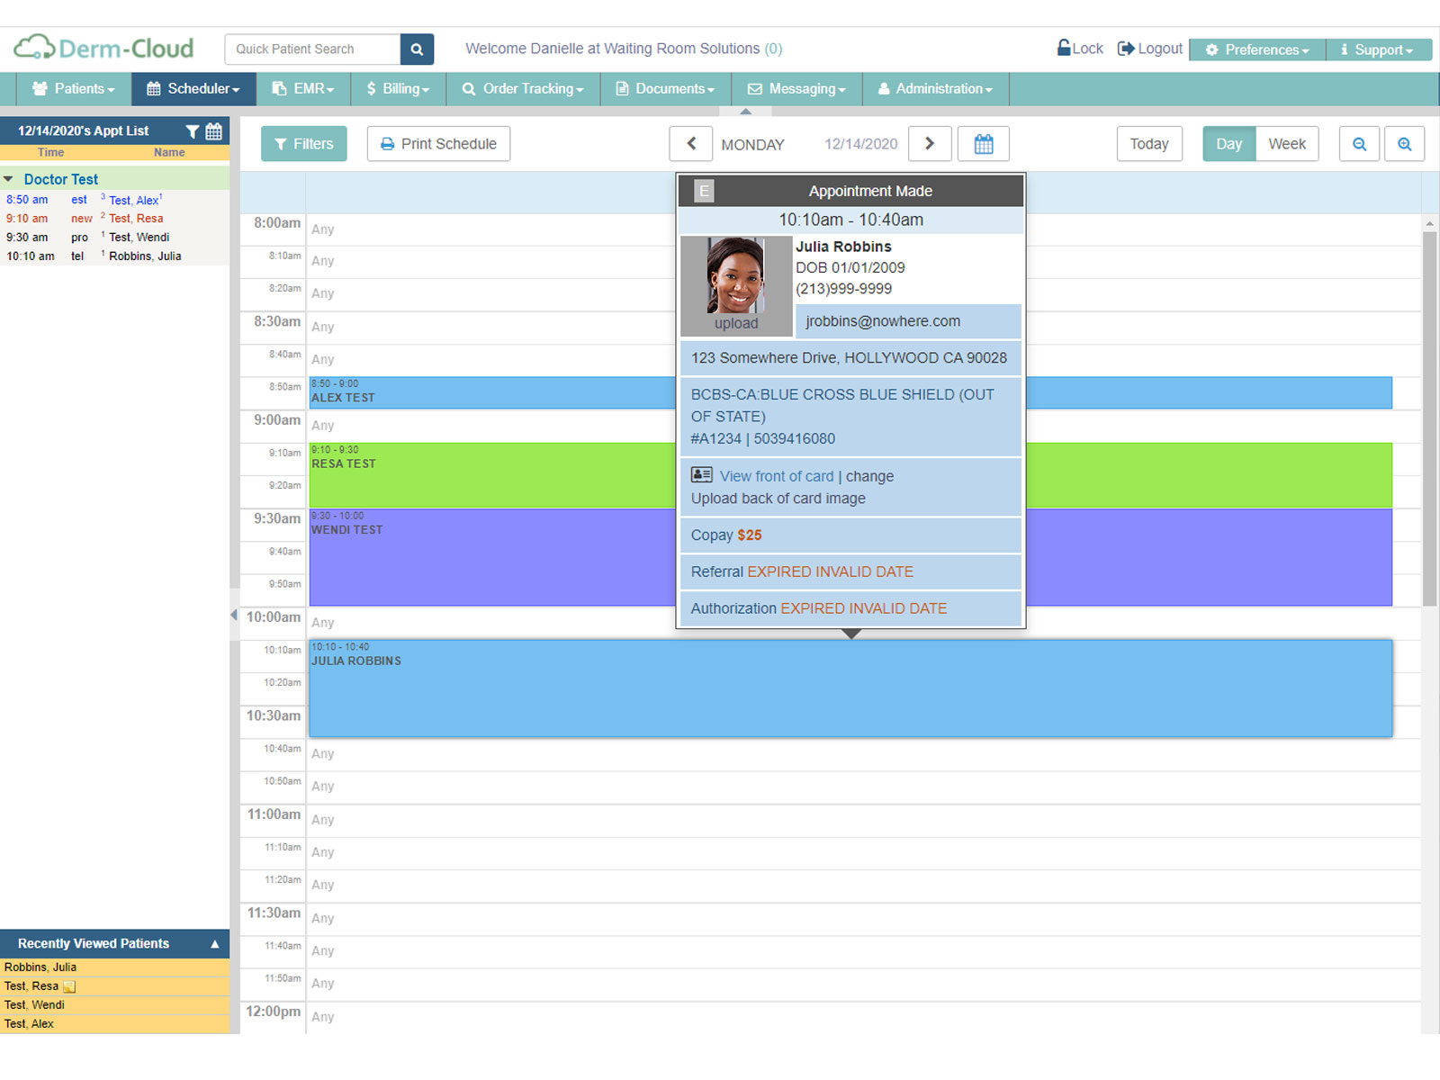The height and width of the screenshot is (1080, 1440).
Task: Collapse the left sidebar arrow
Action: 234,616
